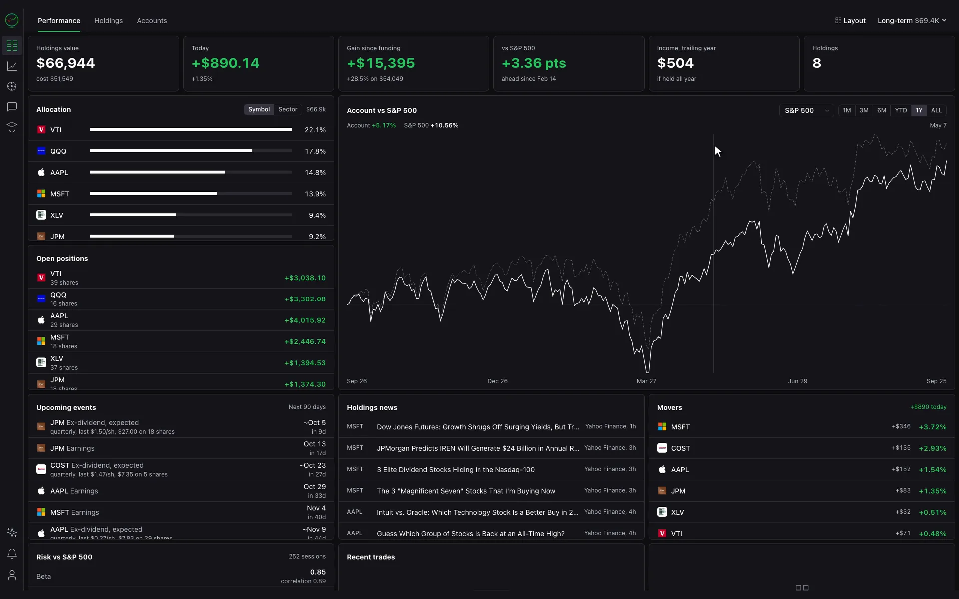This screenshot has height=599, width=959.
Task: Click the VTI logo in Allocation
Action: tap(41, 130)
